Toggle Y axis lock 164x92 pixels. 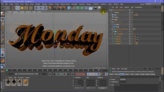[x=41, y=8]
